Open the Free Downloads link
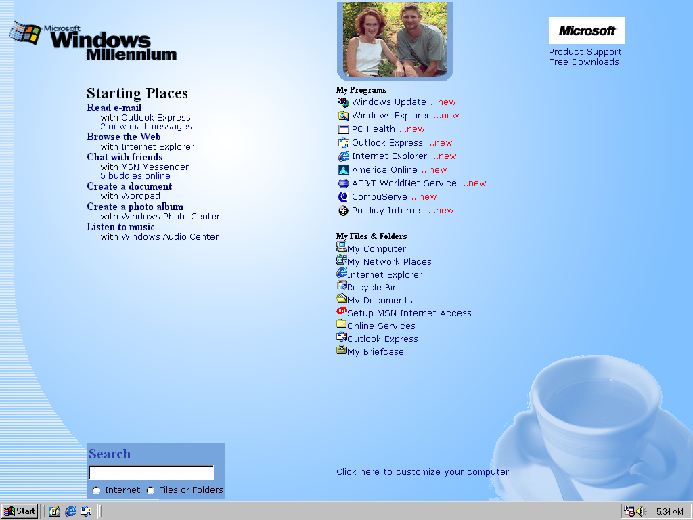693x520 pixels. (x=583, y=62)
